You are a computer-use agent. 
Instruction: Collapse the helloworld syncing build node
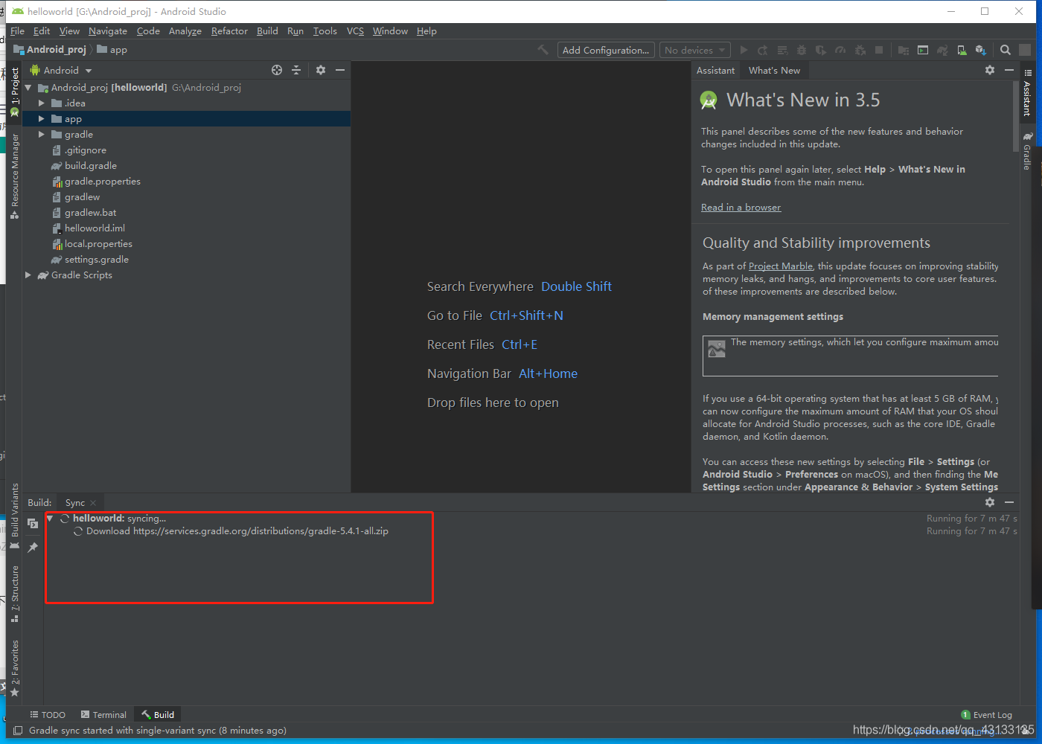50,519
